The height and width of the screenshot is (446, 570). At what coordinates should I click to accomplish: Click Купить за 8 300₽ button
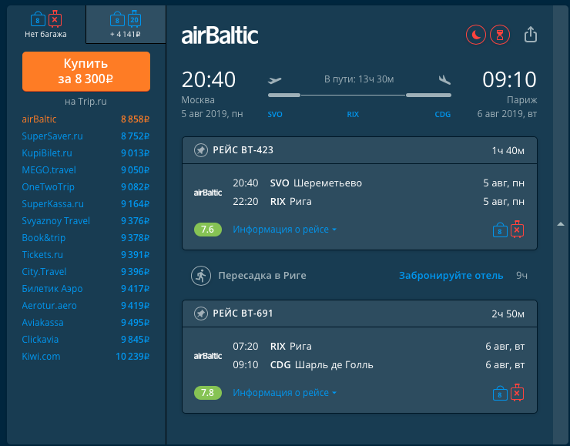[x=86, y=71]
